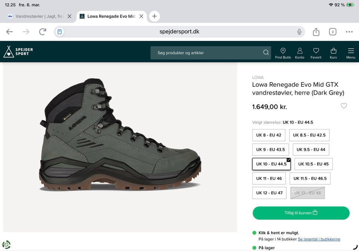This screenshot has width=359, height=251.
Task: Click the spejdersport.dk address bar
Action: point(179,31)
